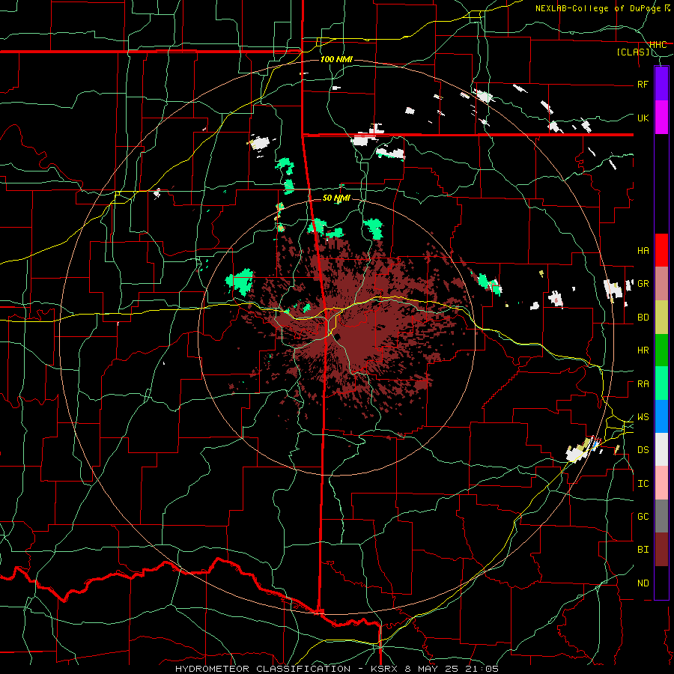Image resolution: width=674 pixels, height=674 pixels.
Task: Click the WS blue legend swatch
Action: [661, 416]
